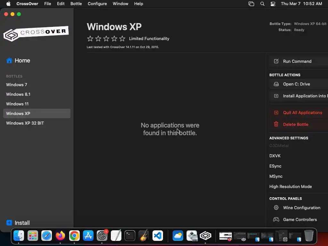The height and width of the screenshot is (246, 328).
Task: Open Launchpad from the Dock
Action: click(x=33, y=235)
